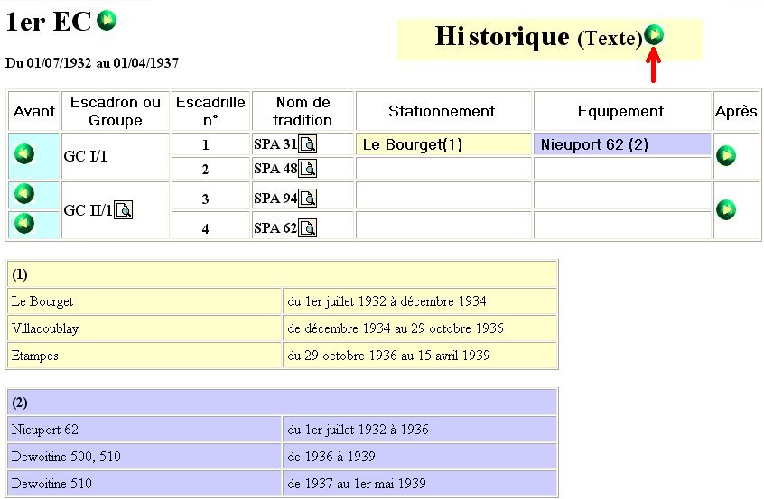
Task: Click escadrille number 3 cell
Action: (x=210, y=196)
